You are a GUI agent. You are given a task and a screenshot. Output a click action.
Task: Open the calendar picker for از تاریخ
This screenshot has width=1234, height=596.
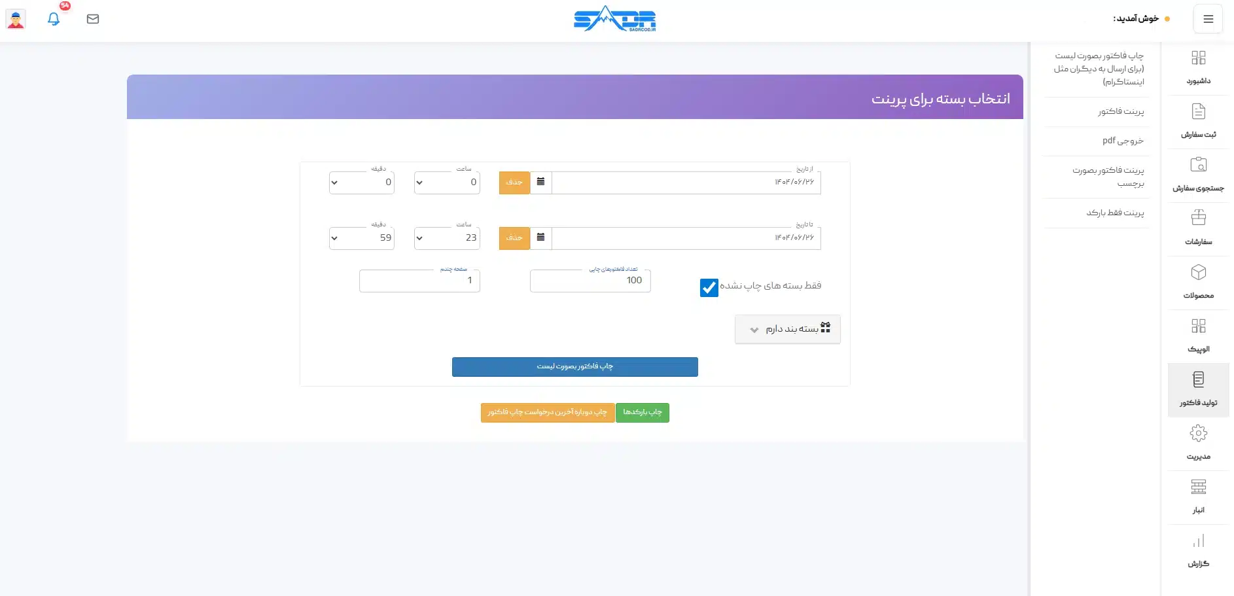540,182
